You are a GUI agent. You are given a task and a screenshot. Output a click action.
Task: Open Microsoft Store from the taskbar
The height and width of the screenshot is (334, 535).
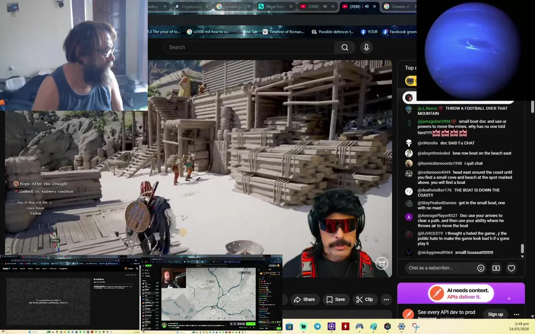point(289,327)
